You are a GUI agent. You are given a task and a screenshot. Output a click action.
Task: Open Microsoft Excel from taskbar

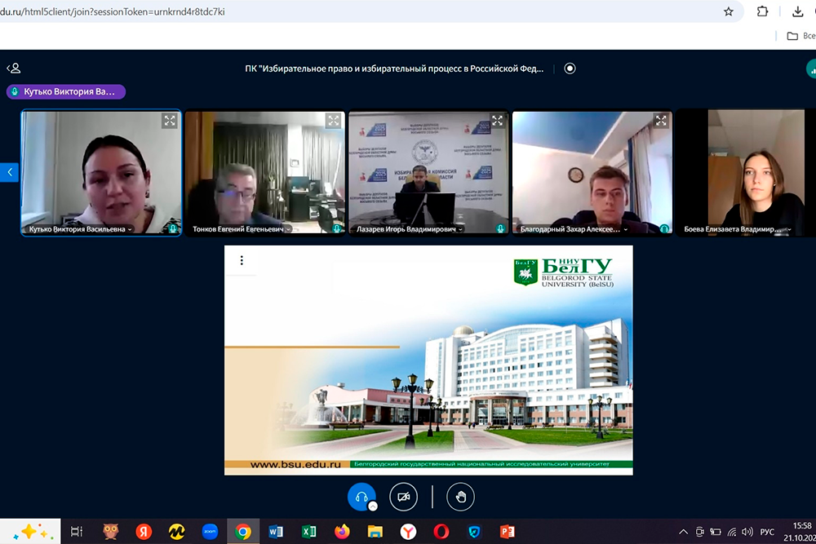309,532
